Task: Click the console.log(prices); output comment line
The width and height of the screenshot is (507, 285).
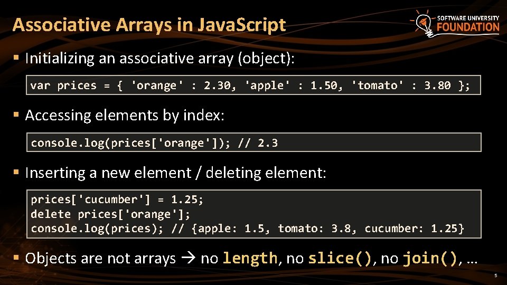Action: point(248,229)
